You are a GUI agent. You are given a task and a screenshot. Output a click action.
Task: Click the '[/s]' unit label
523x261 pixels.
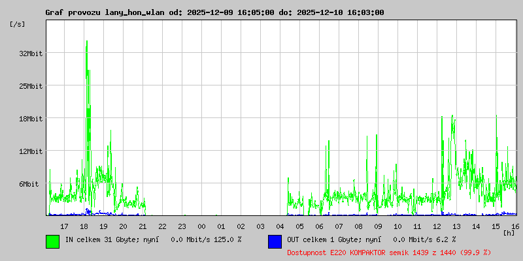pos(18,24)
